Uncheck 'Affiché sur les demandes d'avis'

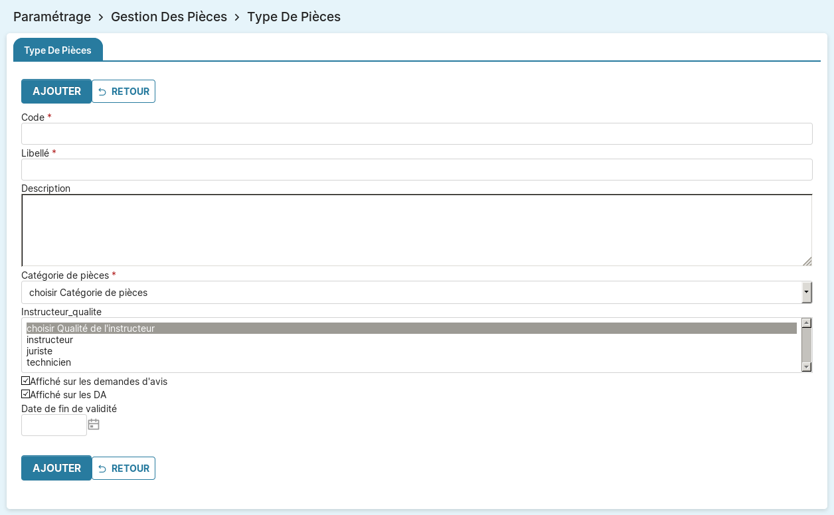26,381
